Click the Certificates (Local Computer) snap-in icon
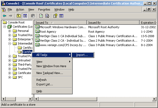Image resolution: width=158 pixels, height=108 pixels. 9,27
